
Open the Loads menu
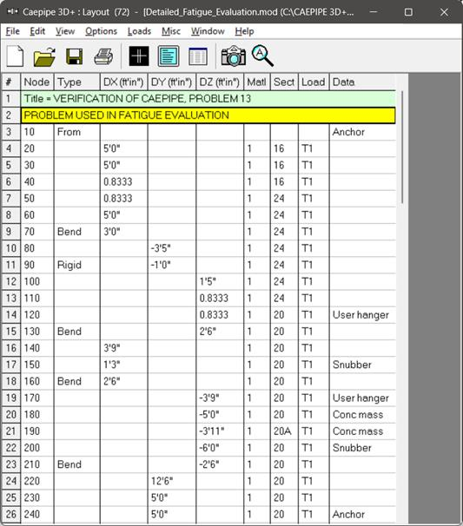[139, 31]
